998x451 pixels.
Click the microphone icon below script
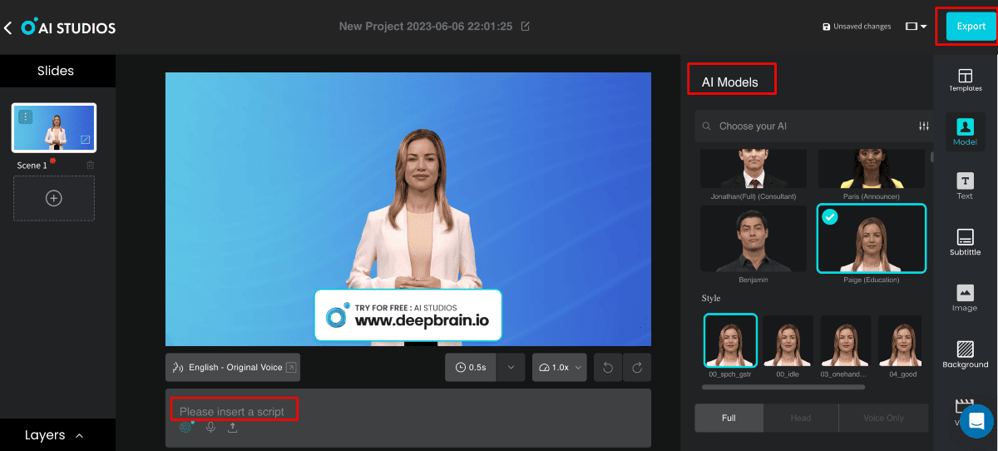(210, 427)
